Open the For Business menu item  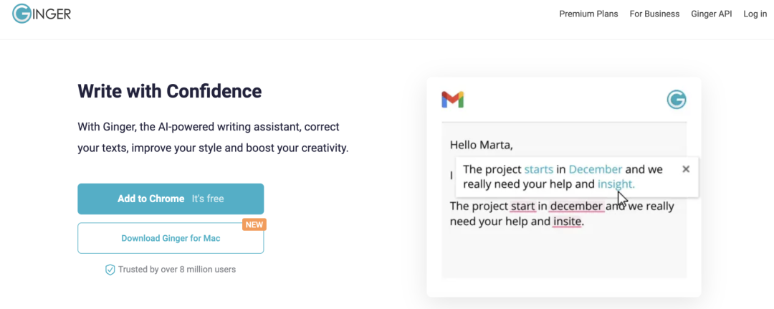(654, 14)
